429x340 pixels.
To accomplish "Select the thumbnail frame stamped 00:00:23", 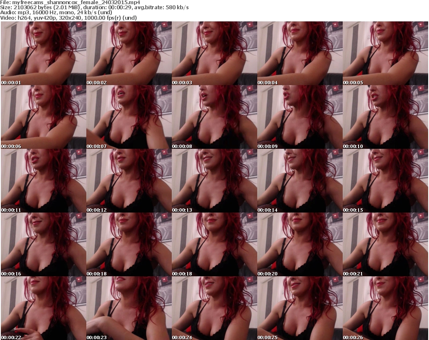I will tap(129, 308).
